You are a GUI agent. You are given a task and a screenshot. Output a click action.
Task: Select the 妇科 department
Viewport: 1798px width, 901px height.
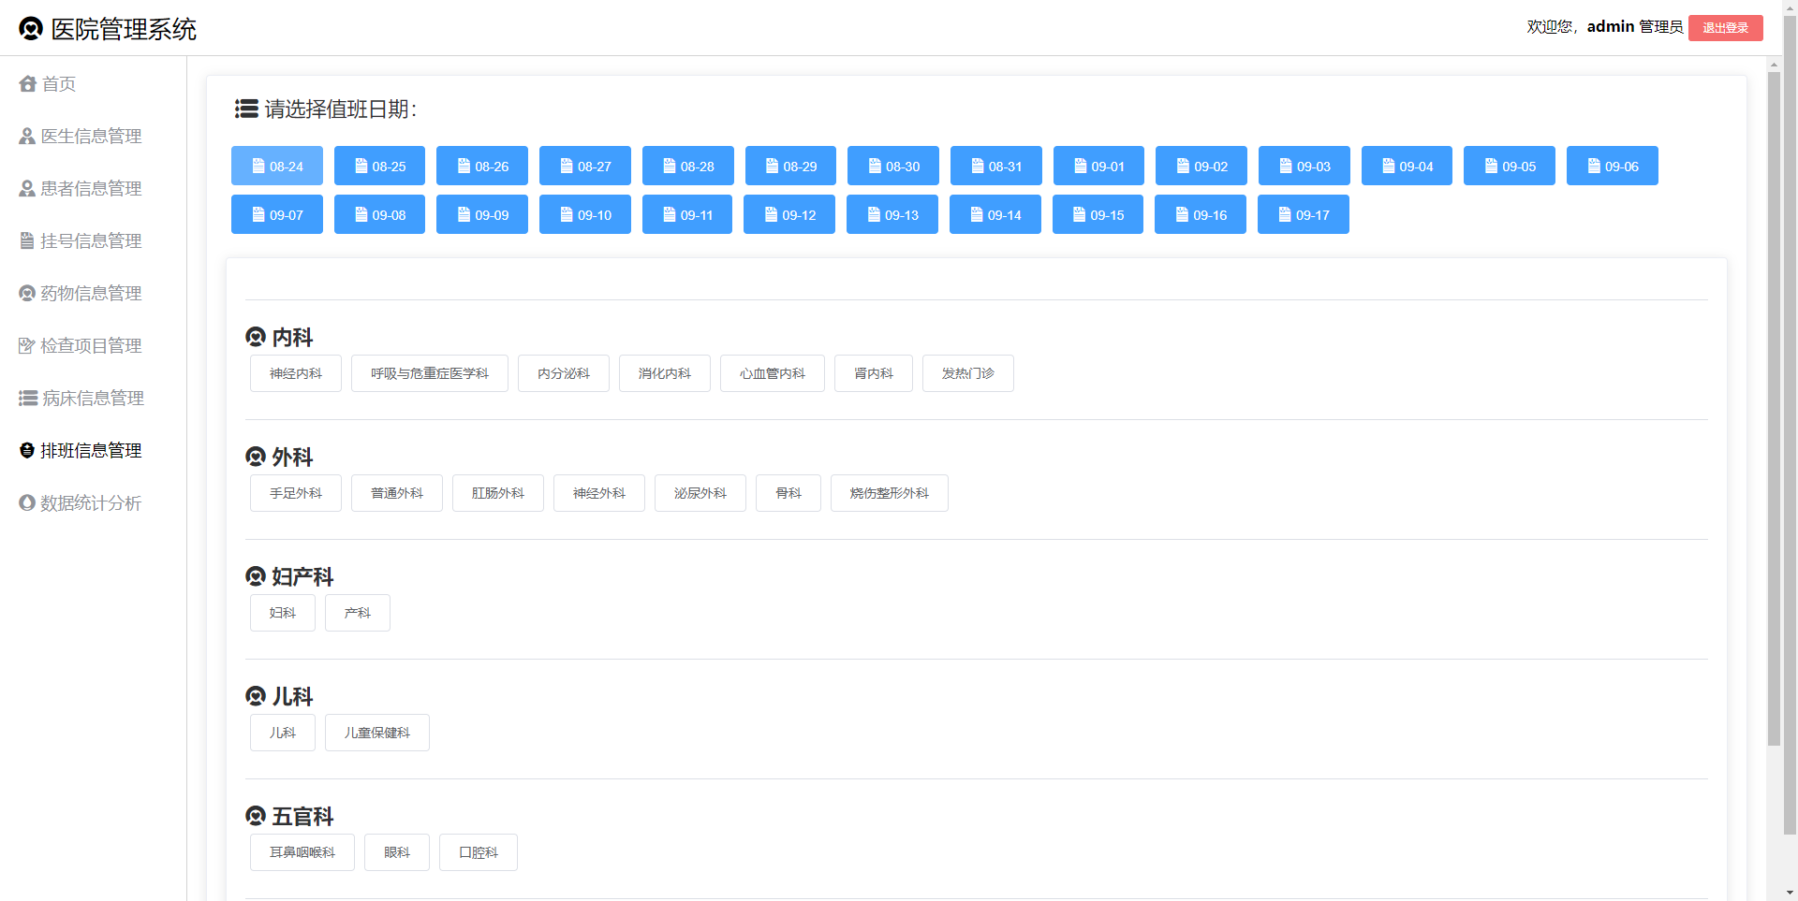(x=283, y=613)
